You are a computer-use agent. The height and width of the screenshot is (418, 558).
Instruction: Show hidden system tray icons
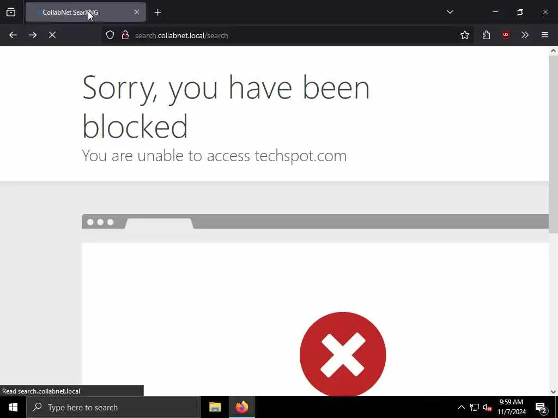[x=461, y=407]
